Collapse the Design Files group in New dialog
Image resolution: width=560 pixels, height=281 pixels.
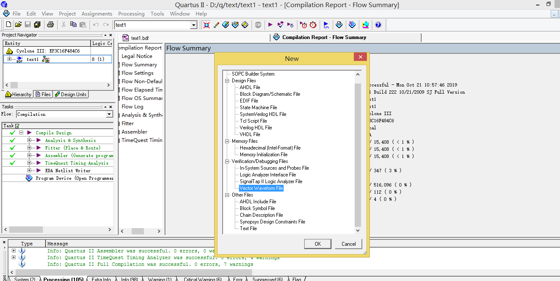(x=227, y=81)
